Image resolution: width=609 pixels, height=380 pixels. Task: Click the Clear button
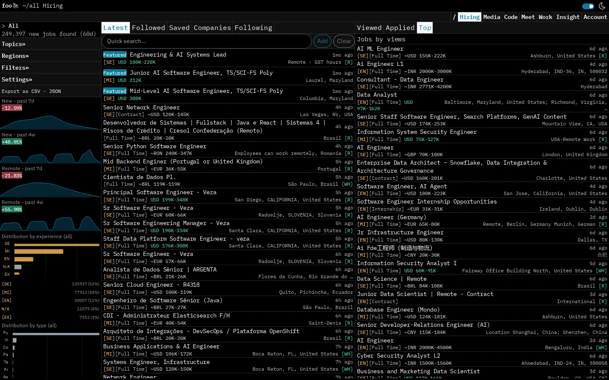coord(344,41)
